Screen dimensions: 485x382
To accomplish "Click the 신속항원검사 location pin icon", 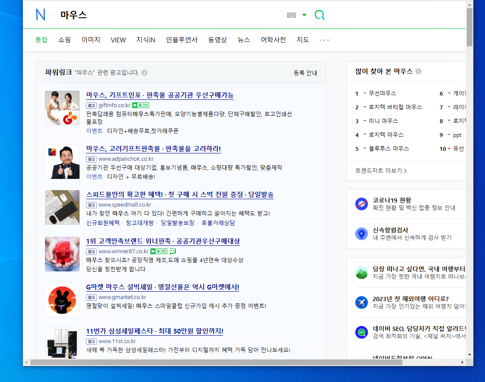I will [361, 233].
